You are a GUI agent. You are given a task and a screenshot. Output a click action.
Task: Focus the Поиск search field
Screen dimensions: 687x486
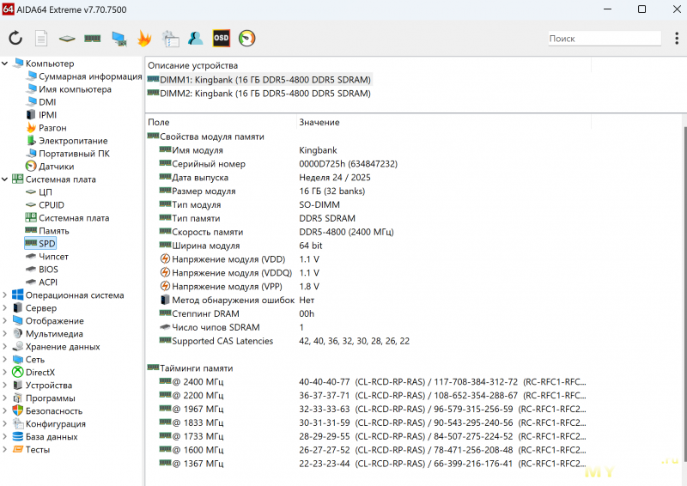coord(605,39)
